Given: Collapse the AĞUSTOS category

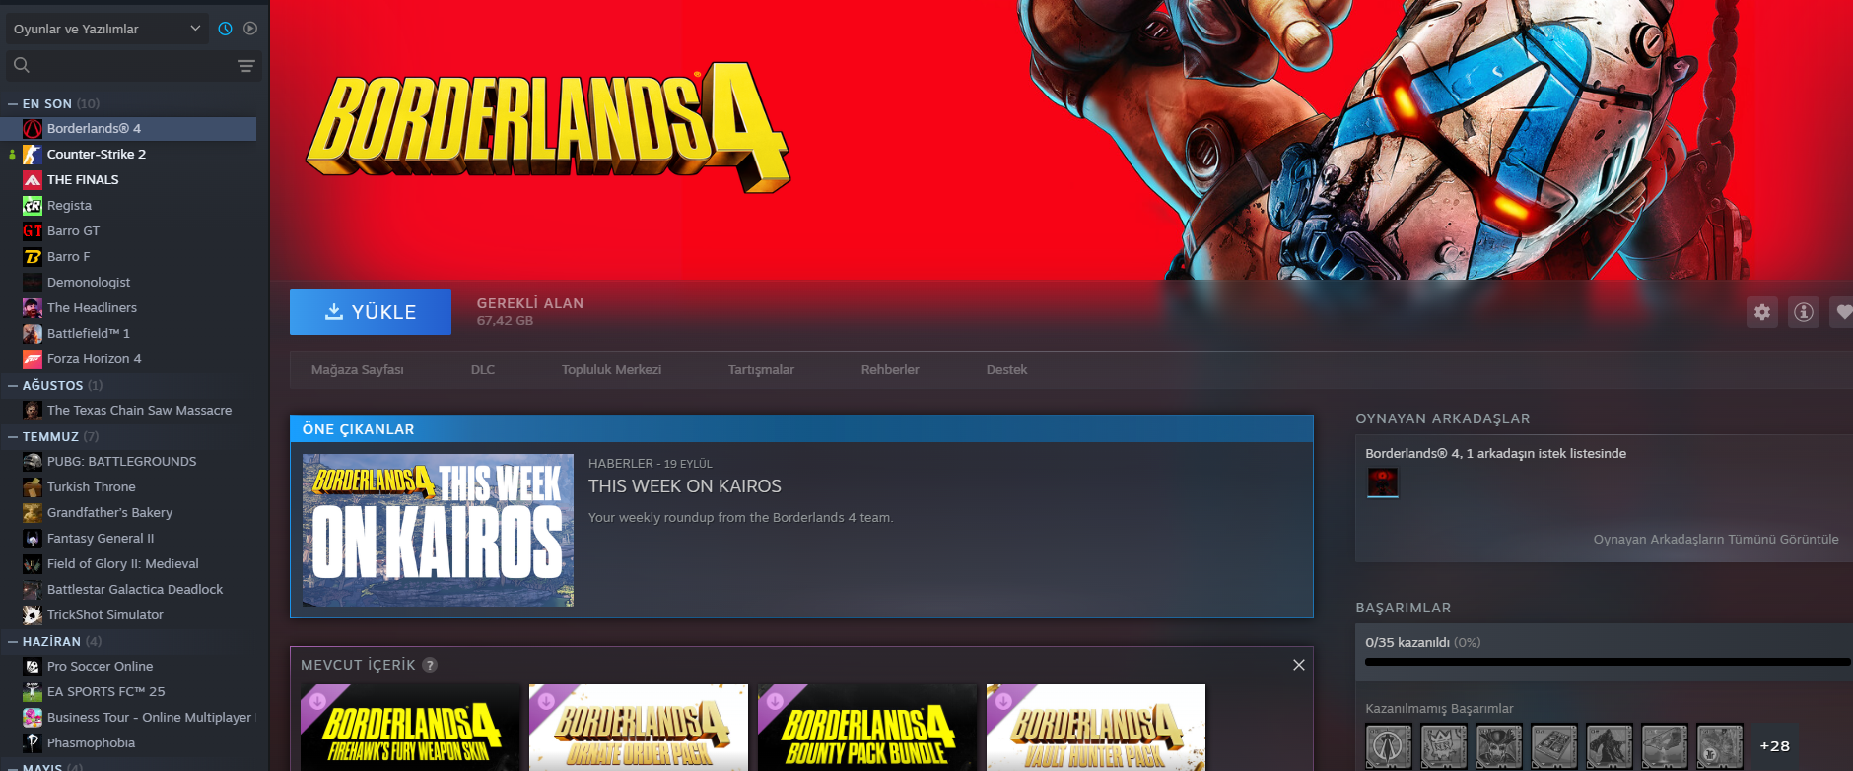Looking at the screenshot, I should pyautogui.click(x=12, y=385).
